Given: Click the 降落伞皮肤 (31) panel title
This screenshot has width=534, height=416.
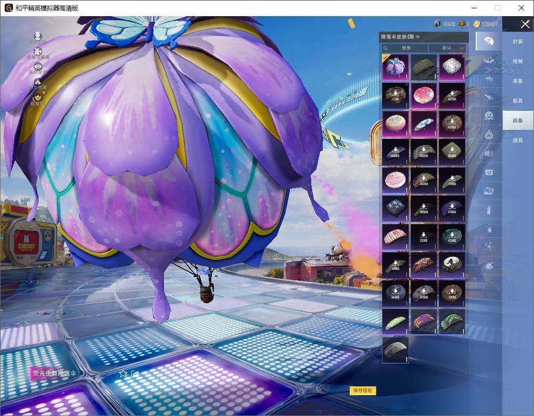Looking at the screenshot, I should point(398,37).
